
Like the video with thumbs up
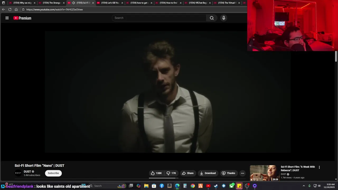point(156,173)
